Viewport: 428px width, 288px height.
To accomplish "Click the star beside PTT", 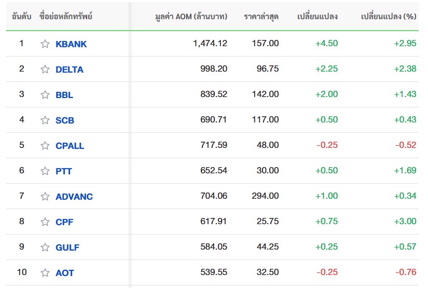I will point(45,171).
